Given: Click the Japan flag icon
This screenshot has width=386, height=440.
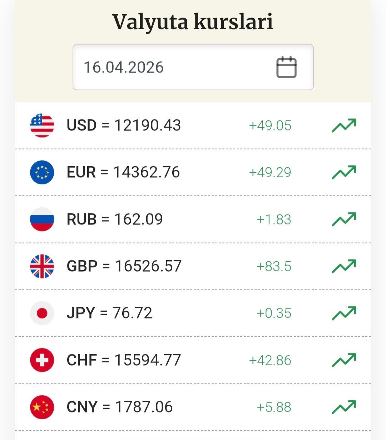Looking at the screenshot, I should coord(42,313).
